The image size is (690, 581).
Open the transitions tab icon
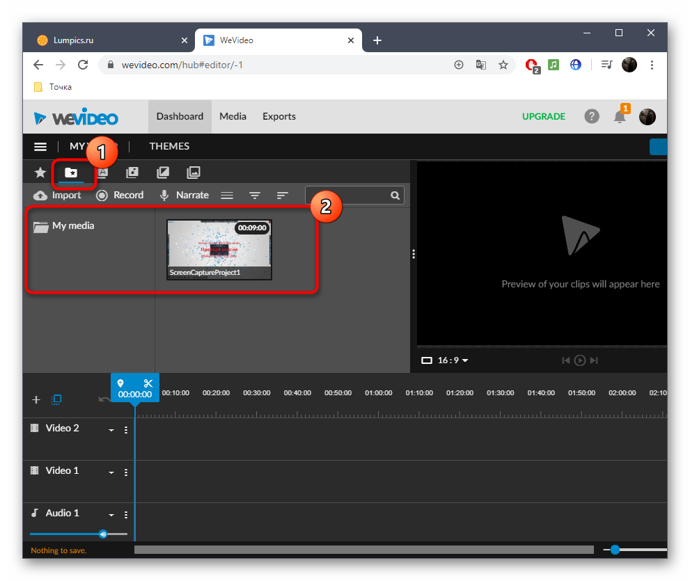coord(163,173)
